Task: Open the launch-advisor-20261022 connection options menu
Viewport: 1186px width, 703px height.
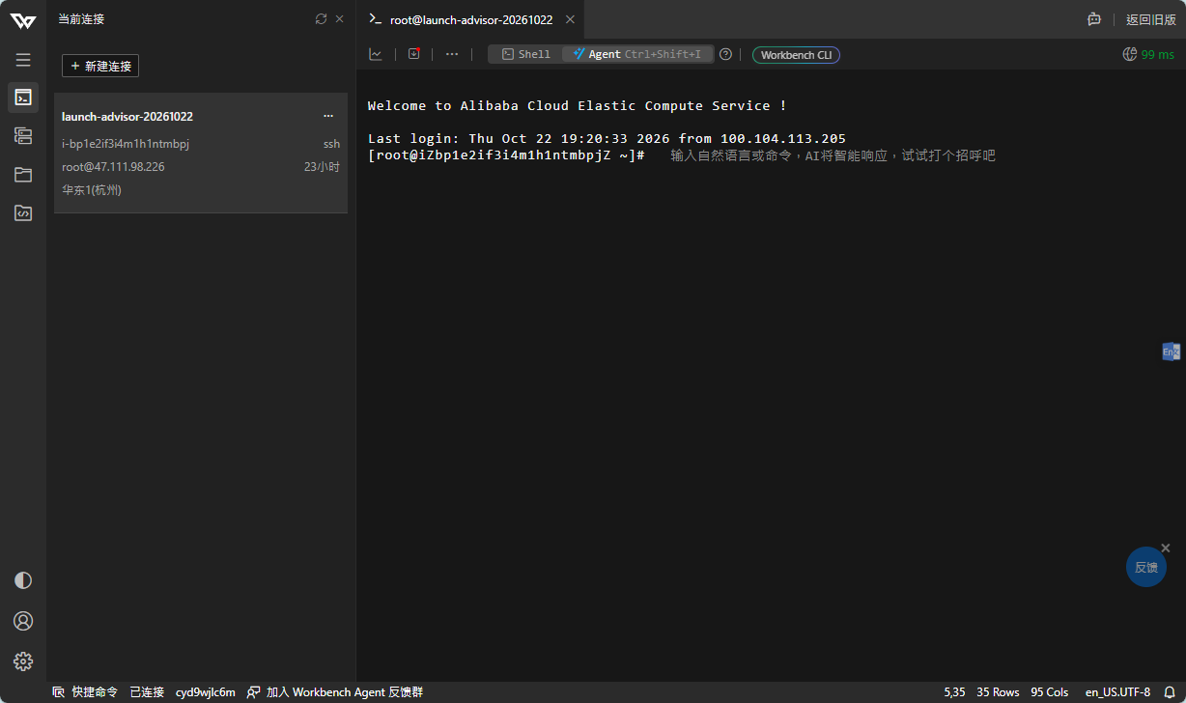Action: [x=328, y=116]
